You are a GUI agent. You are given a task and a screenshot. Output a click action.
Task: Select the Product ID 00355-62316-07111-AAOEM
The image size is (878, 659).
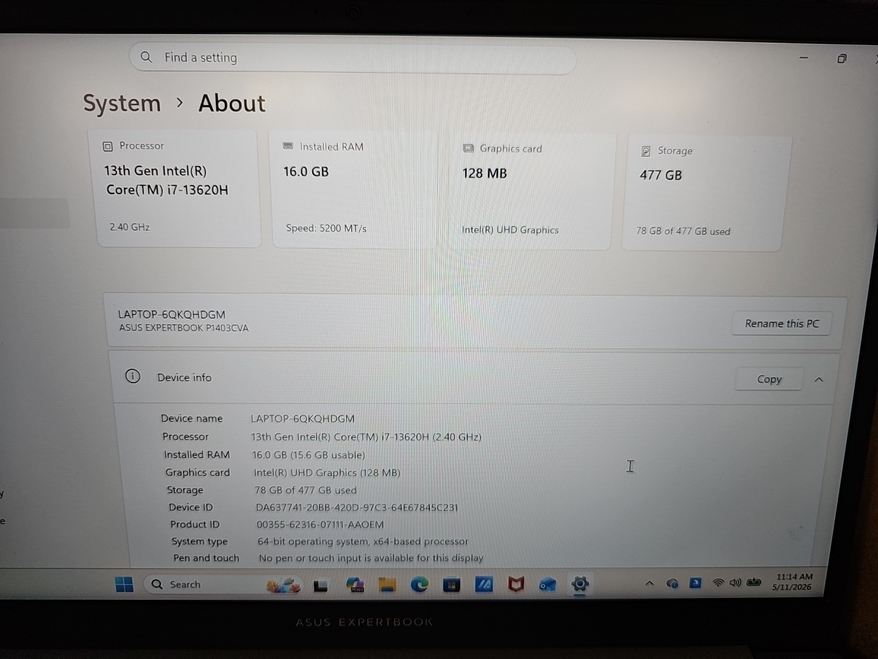320,525
